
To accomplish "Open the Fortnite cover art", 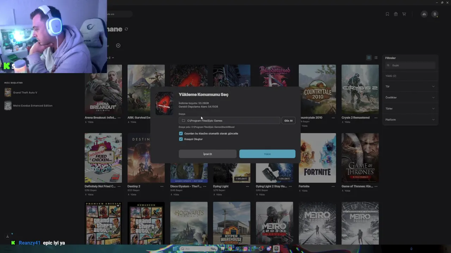I will [317, 158].
